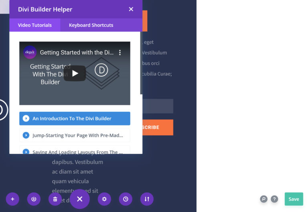Select Saving And Loading Layouts tutorial

[75, 150]
